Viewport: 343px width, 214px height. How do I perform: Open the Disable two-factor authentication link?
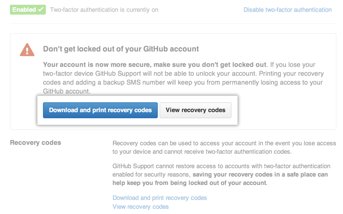287,9
